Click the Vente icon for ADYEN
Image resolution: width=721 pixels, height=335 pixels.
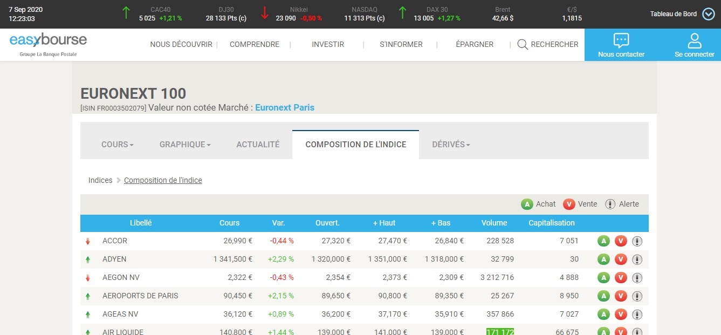[621, 259]
